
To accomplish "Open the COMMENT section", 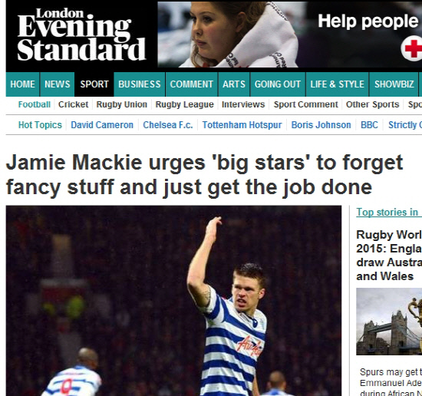I will [x=191, y=84].
